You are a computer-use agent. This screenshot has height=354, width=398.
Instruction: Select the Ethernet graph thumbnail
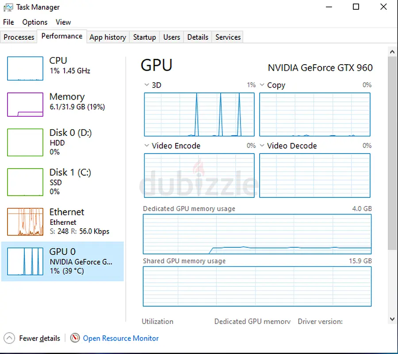(x=25, y=221)
